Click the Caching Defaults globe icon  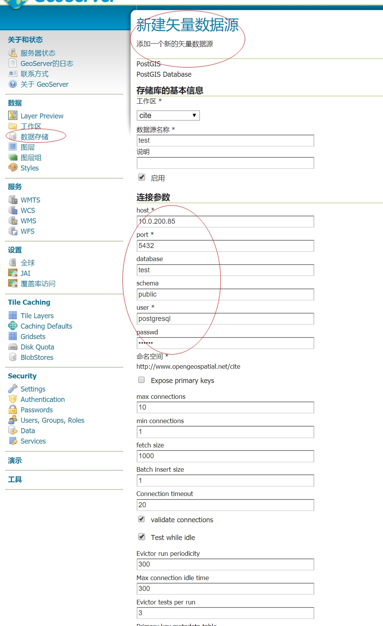point(13,326)
